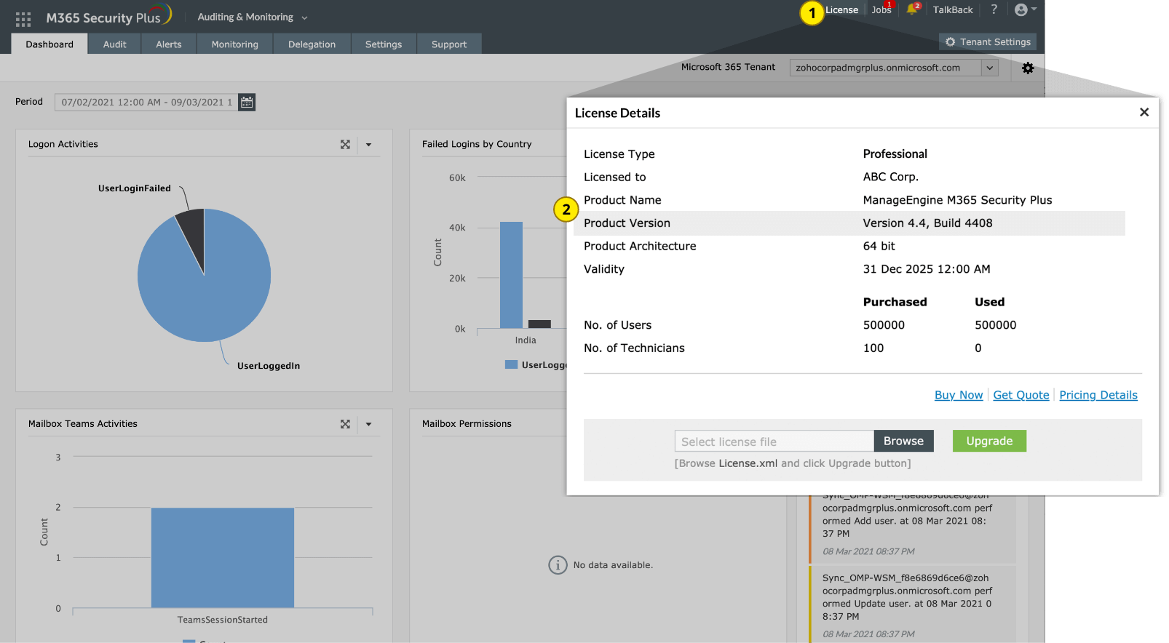Click the Select license file field

(774, 441)
